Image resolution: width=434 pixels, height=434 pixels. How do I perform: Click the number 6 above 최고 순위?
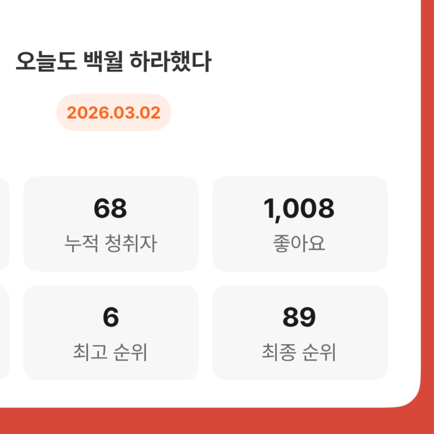[x=111, y=317]
